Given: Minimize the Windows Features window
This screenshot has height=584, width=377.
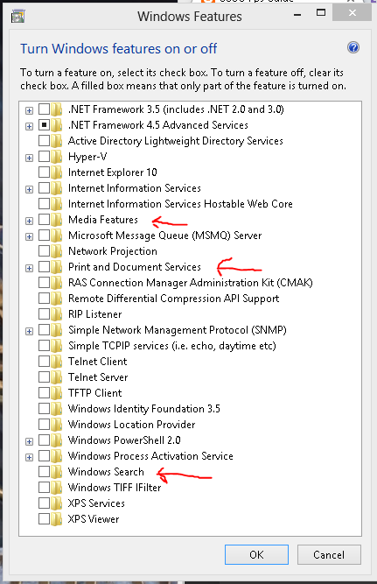Looking at the screenshot, I should click(x=297, y=14).
